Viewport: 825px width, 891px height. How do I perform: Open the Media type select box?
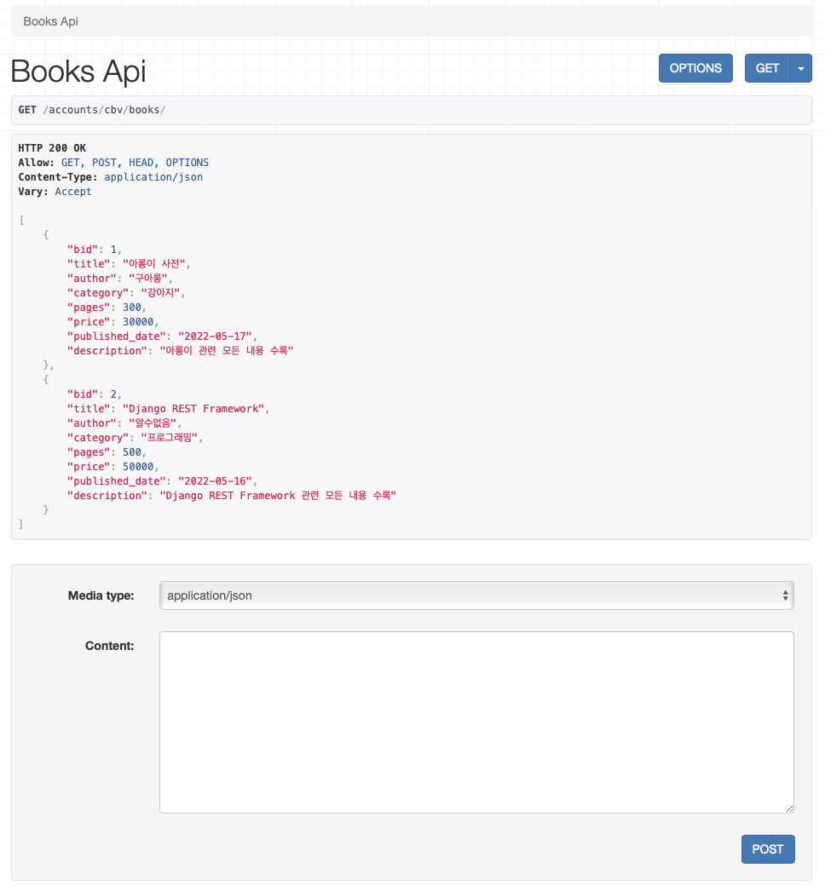[476, 595]
